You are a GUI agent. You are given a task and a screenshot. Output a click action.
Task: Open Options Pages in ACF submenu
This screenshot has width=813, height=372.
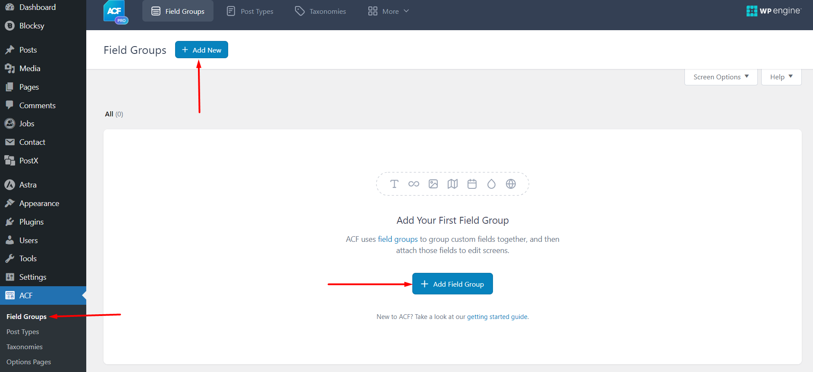(x=29, y=362)
